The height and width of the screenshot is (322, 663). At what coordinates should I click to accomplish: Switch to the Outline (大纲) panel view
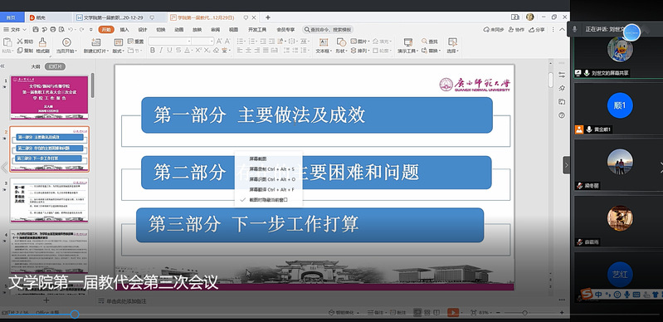[36, 66]
